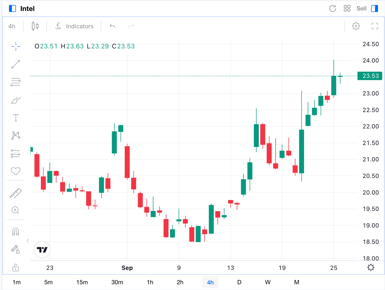Select the brush drawing tool
The height and width of the screenshot is (290, 385).
coord(16,100)
